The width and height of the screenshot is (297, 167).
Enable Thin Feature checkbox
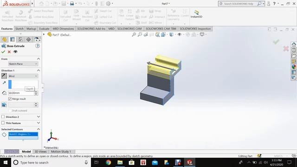point(3,123)
